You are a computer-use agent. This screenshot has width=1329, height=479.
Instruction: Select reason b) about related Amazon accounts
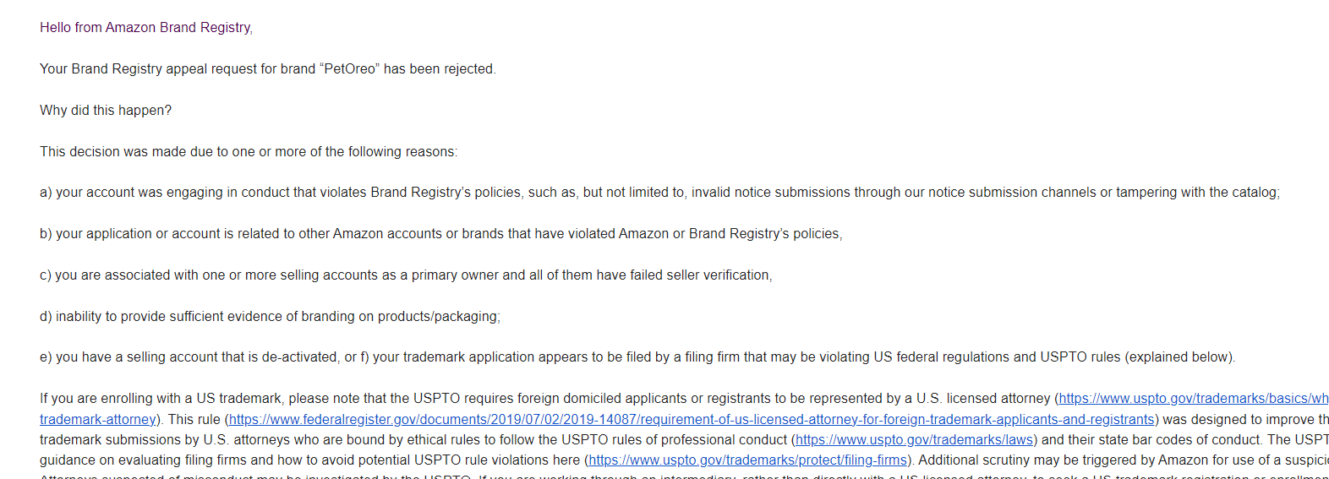pos(441,234)
